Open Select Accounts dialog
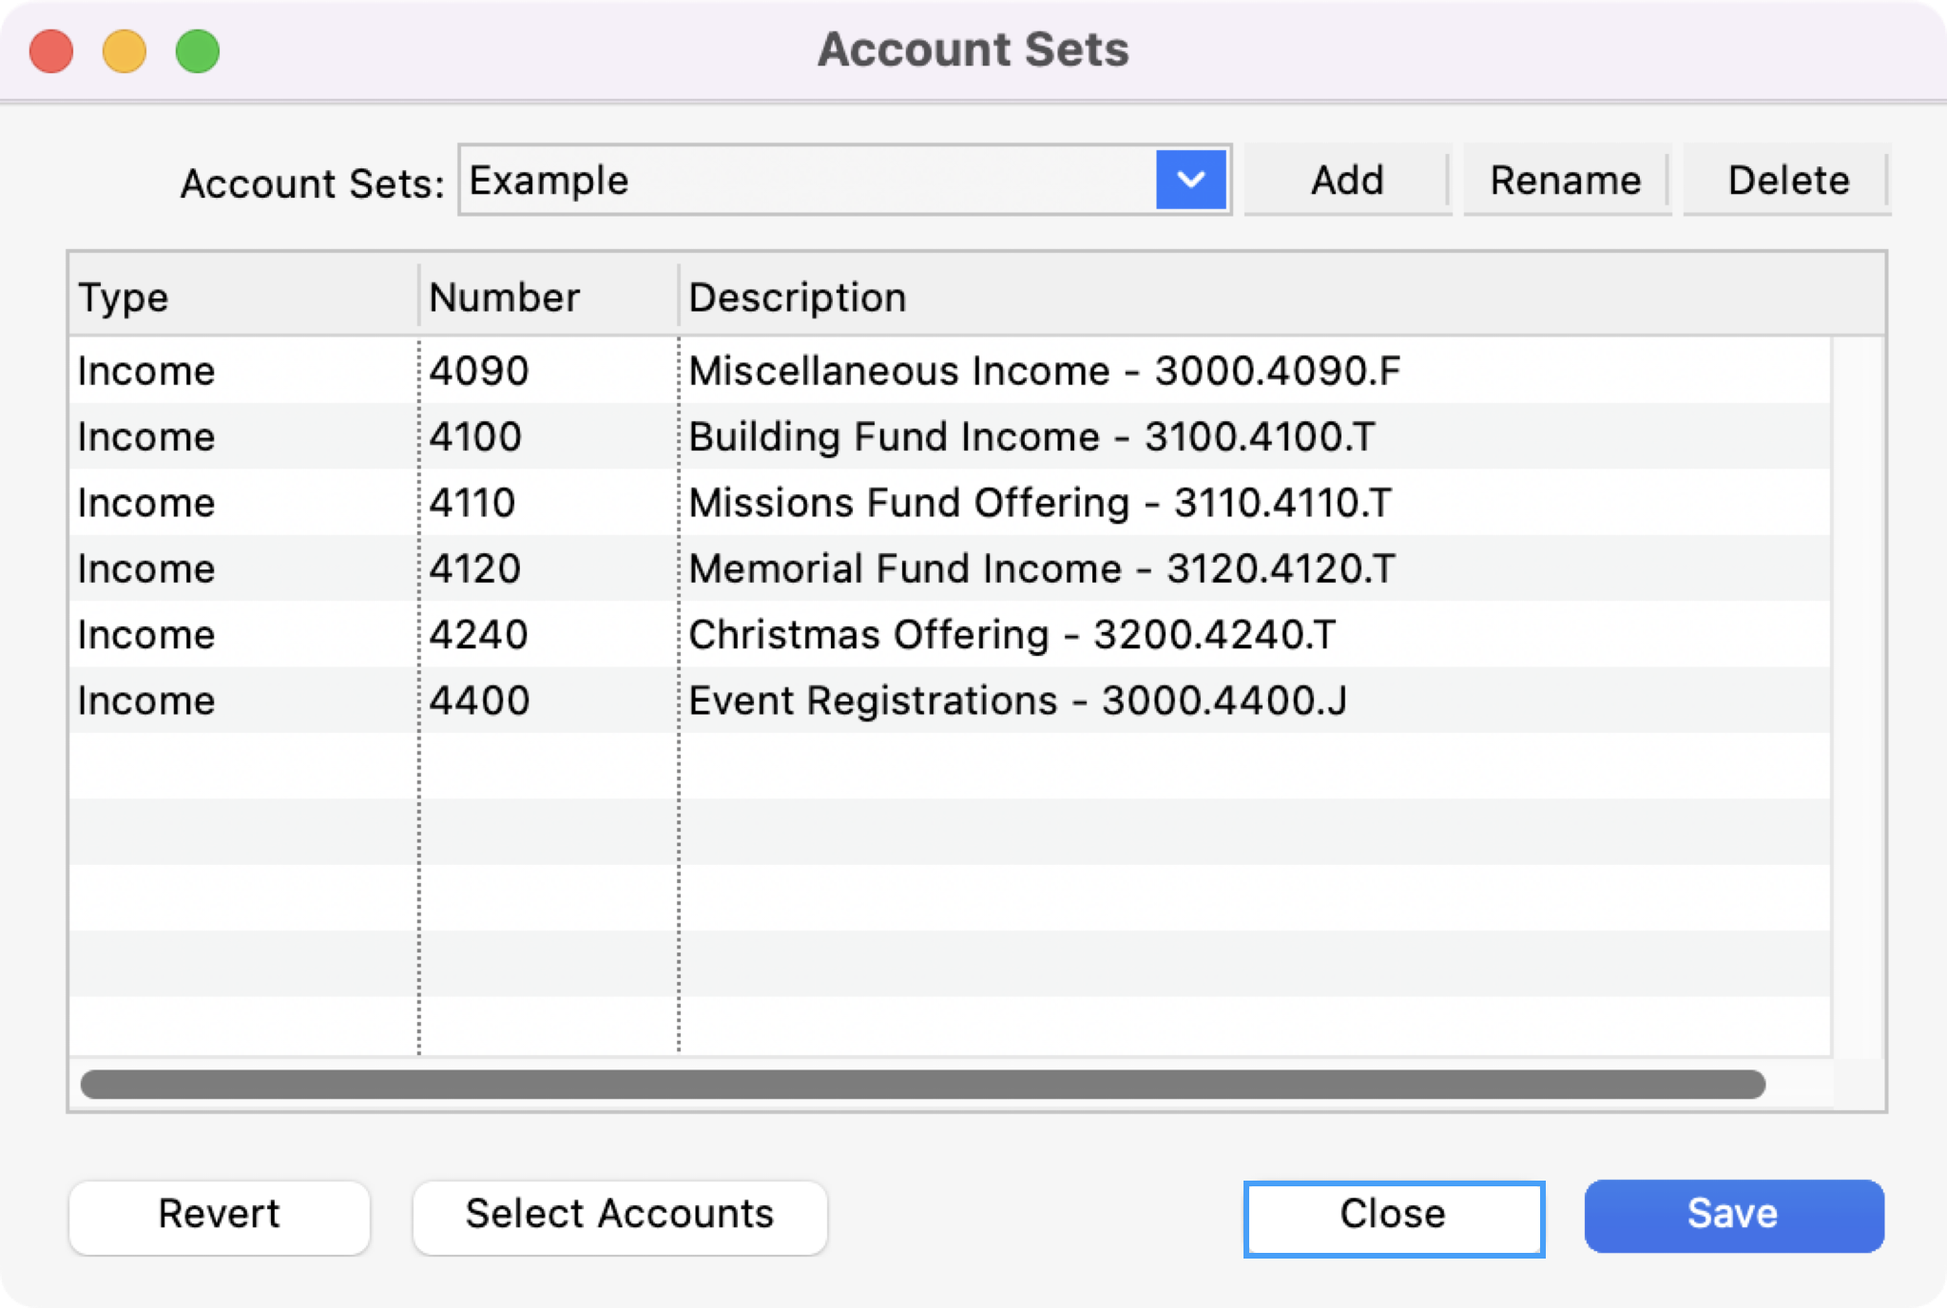The image size is (1947, 1308). [620, 1215]
